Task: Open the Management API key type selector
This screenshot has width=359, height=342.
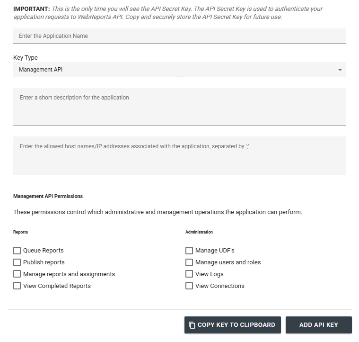Action: tap(180, 70)
